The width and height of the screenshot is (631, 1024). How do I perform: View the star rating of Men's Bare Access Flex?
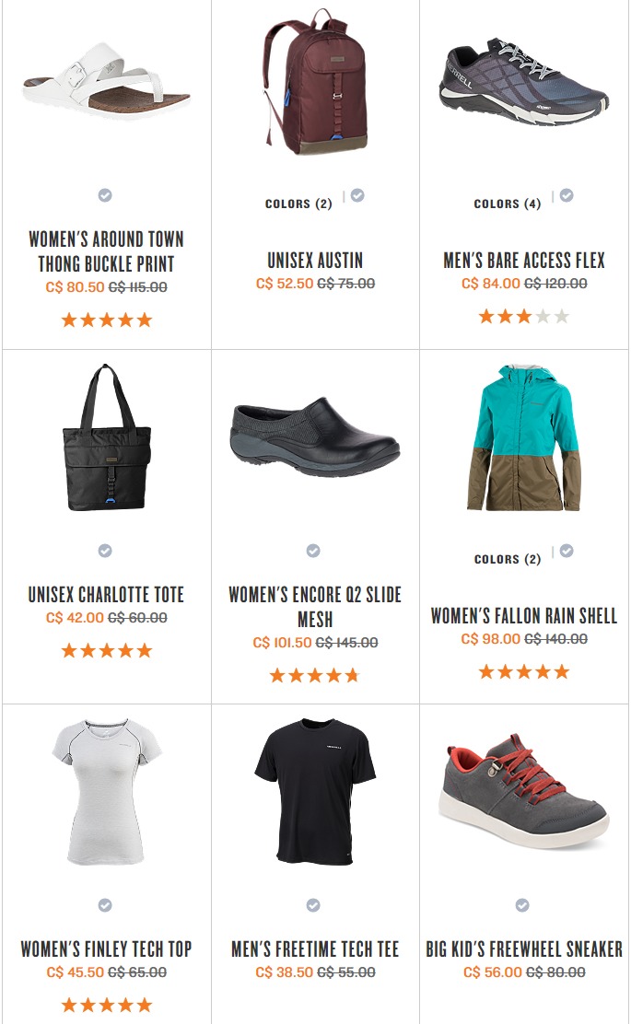(524, 317)
